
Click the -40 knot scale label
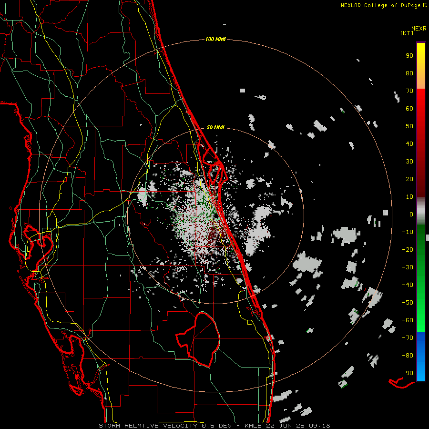[x=408, y=285]
